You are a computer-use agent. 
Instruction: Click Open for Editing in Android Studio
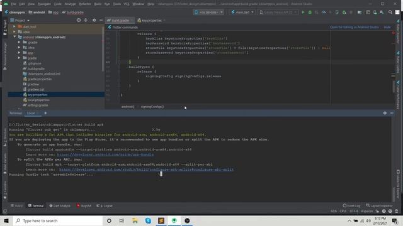coord(354,27)
